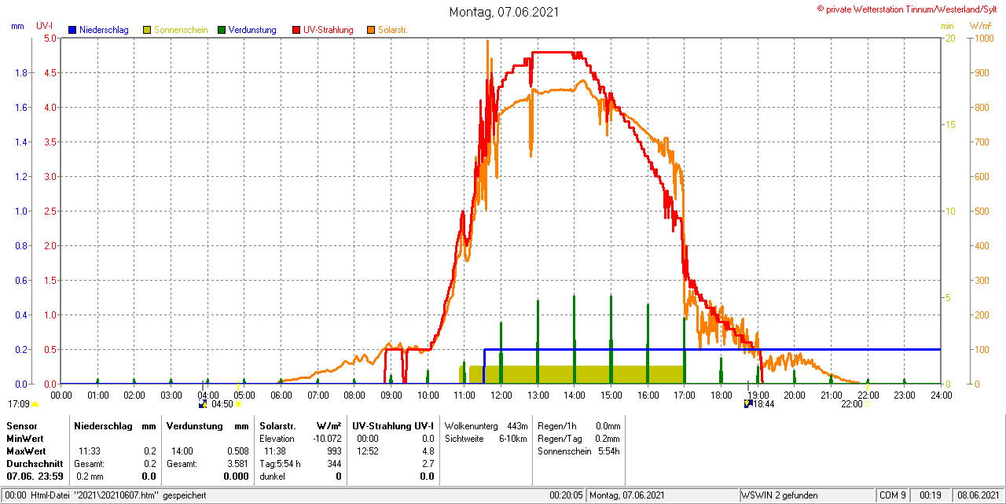This screenshot has width=1006, height=504.
Task: Click the 5.0 value on UV-I axis
Action: click(50, 39)
